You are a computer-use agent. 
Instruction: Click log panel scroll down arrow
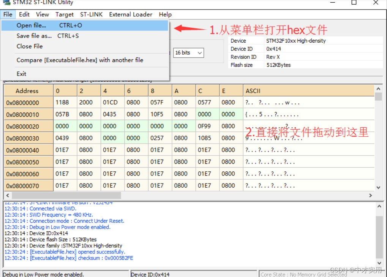click(379, 263)
